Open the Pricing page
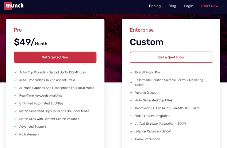The height and width of the screenshot is (148, 227). click(x=155, y=6)
